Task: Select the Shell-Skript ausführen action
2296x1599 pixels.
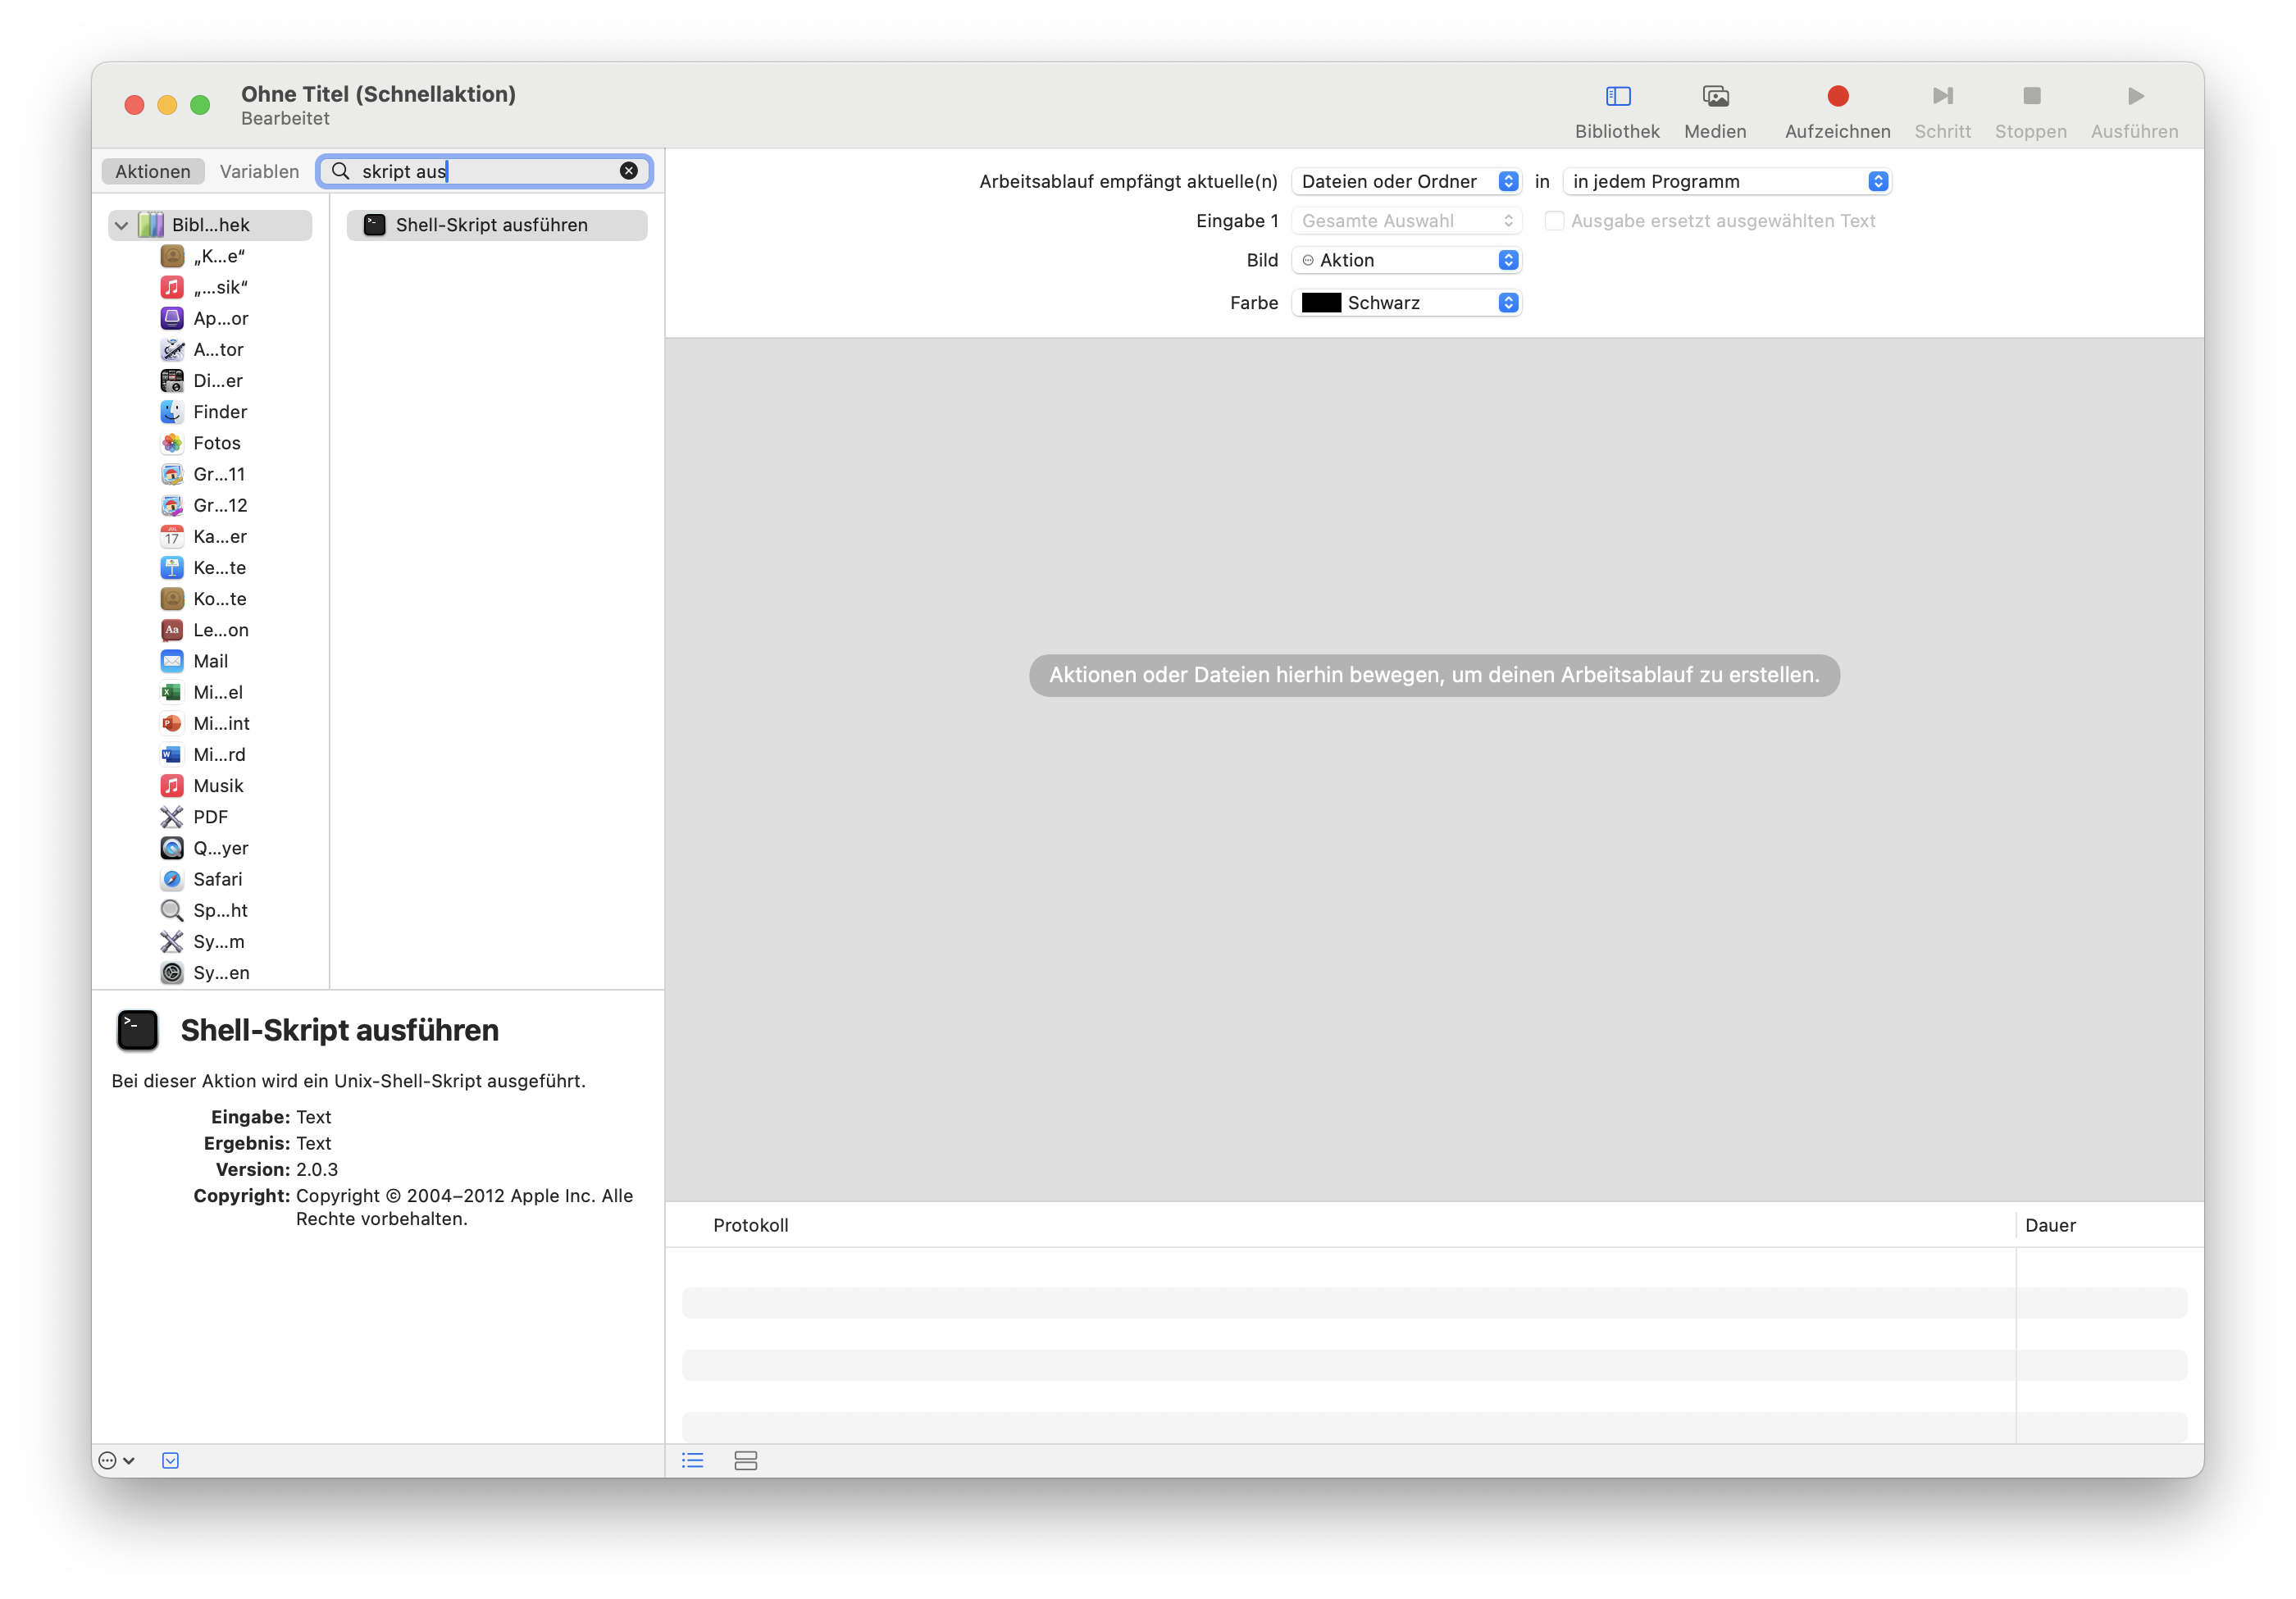Action: pyautogui.click(x=491, y=225)
